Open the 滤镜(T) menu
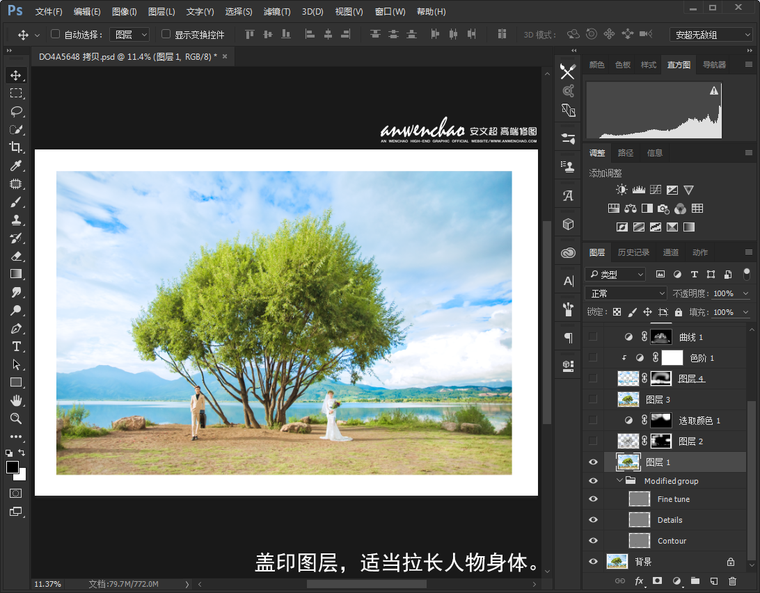Screen dimensions: 760x593 pyautogui.click(x=277, y=12)
